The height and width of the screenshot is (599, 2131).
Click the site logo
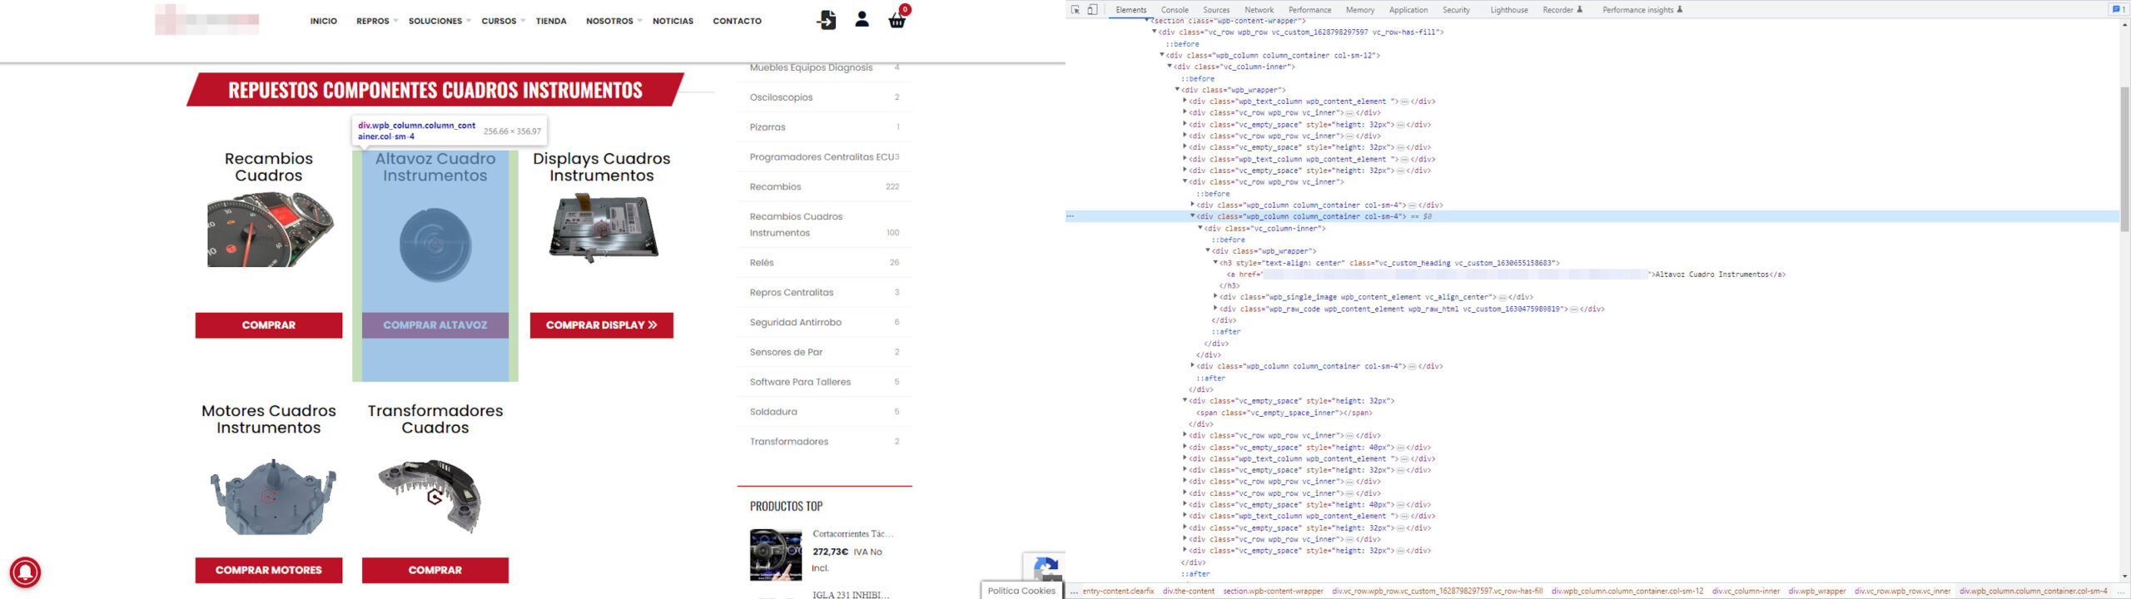[206, 20]
